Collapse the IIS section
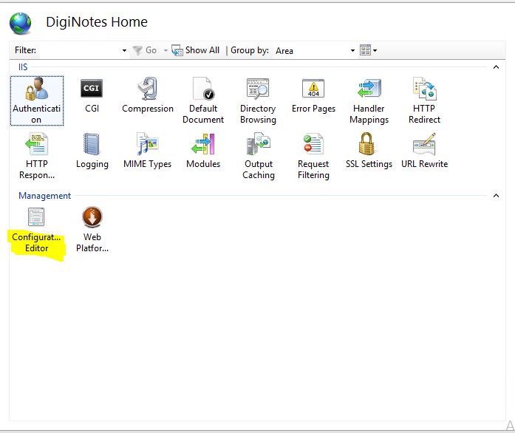Image resolution: width=515 pixels, height=433 pixels. point(496,67)
